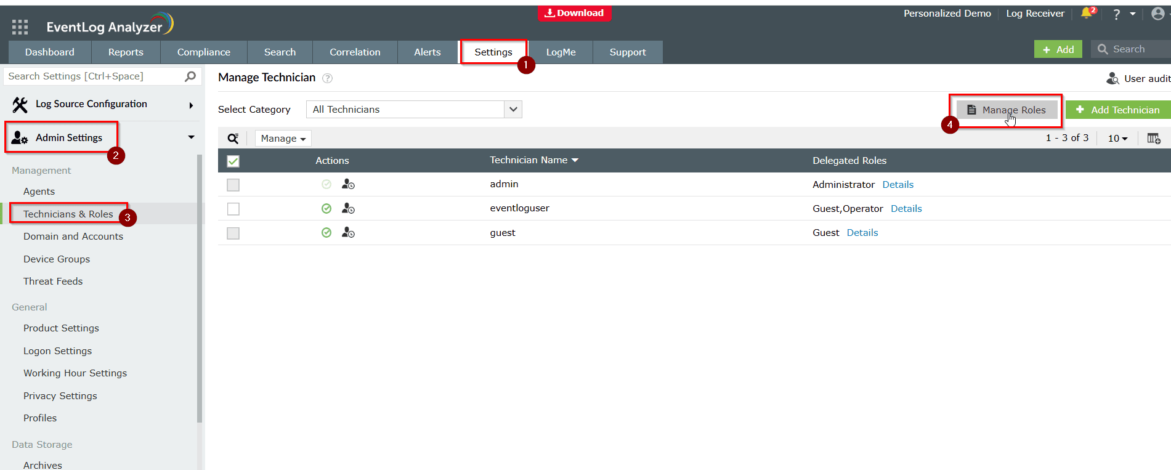Click the User audit icon
Viewport: 1171px width, 470px height.
pos(1112,78)
